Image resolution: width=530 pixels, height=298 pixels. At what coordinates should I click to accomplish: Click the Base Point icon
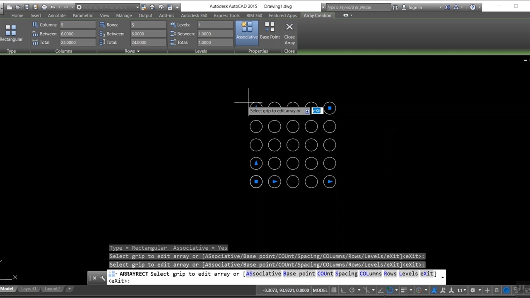click(x=270, y=31)
